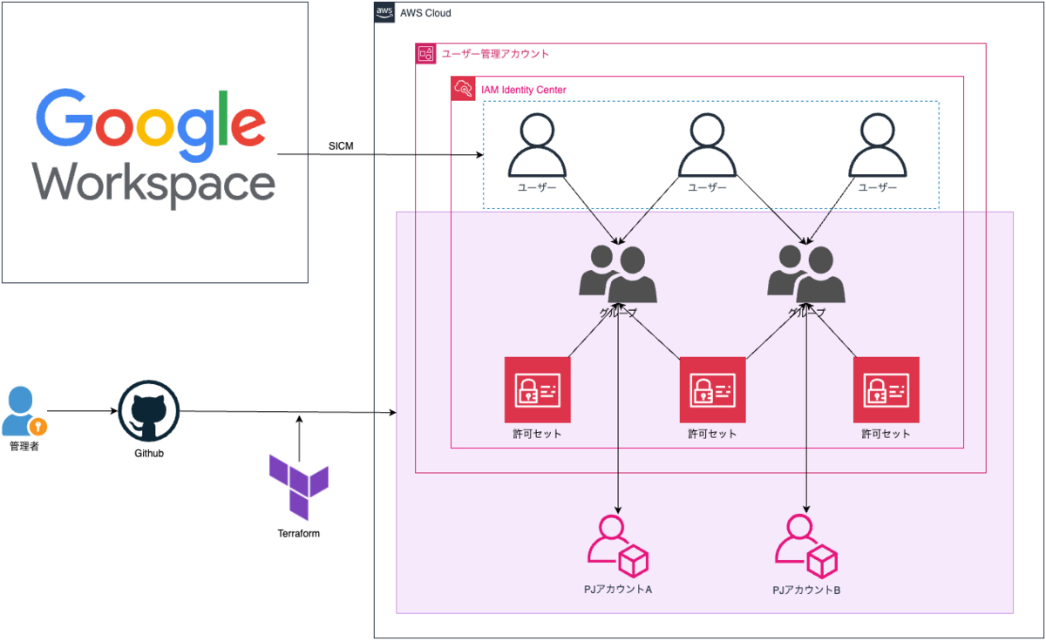This screenshot has height=641, width=1046.
Task: Click the Terraform logo icon
Action: click(x=298, y=487)
